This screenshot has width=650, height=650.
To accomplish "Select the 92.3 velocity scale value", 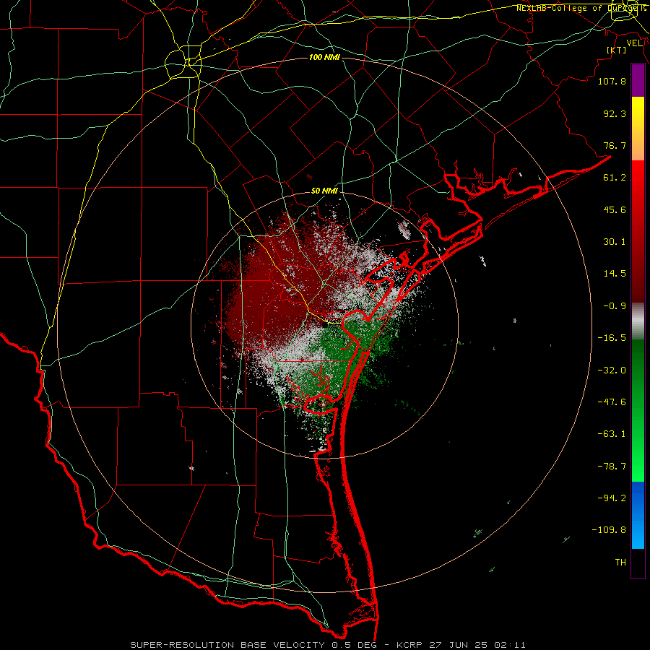I will pos(615,113).
